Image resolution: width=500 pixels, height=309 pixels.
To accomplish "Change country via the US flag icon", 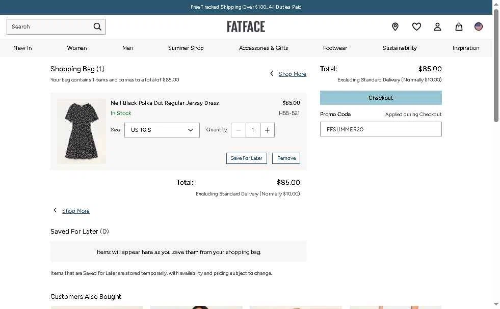I will click(x=478, y=26).
